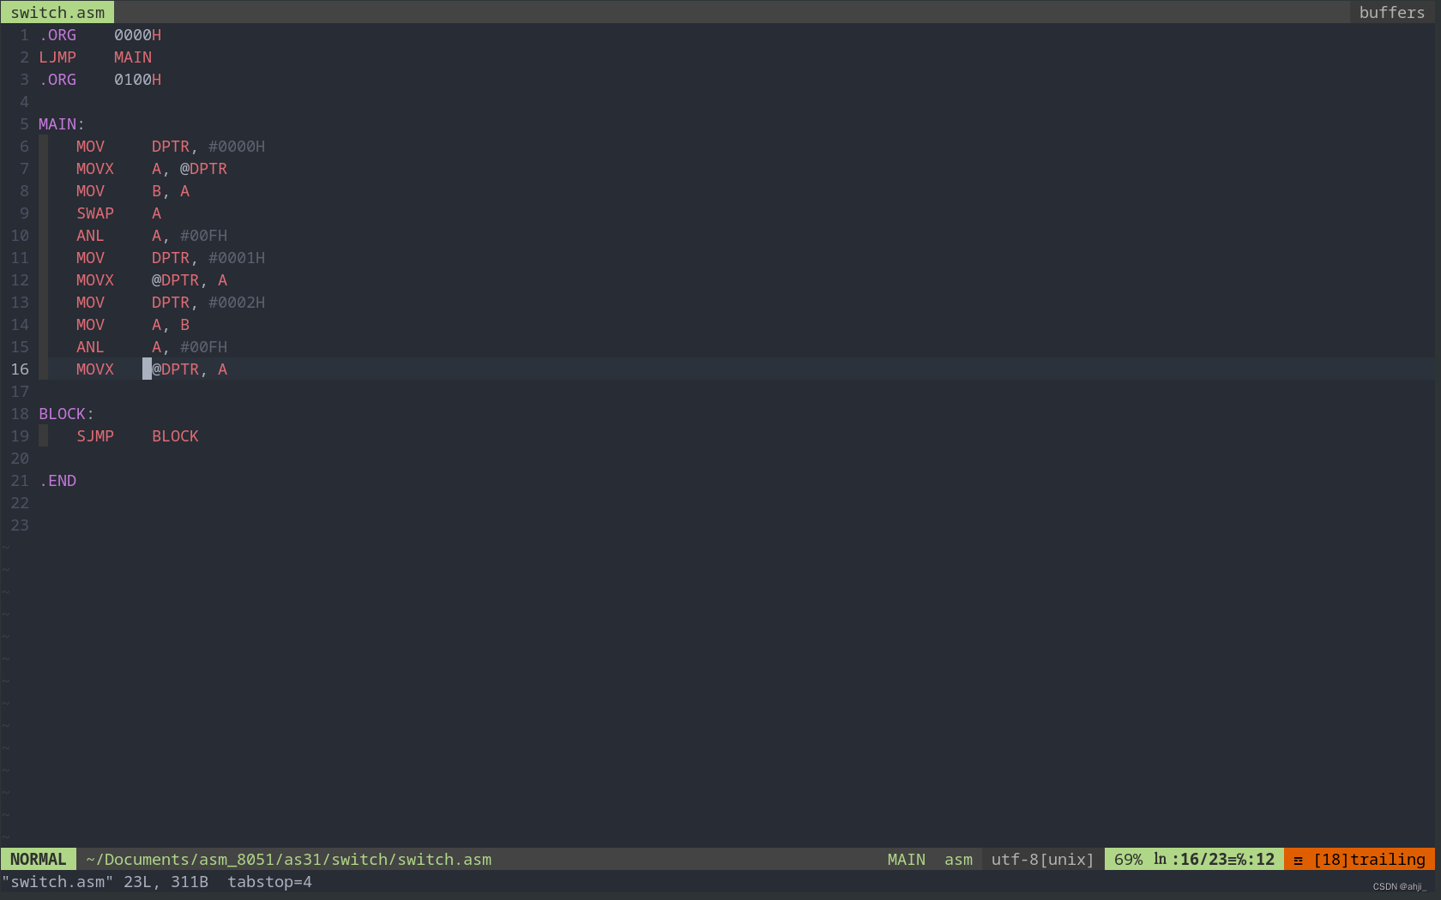Click line number 16 in gutter
The height and width of the screenshot is (900, 1441).
tap(20, 369)
